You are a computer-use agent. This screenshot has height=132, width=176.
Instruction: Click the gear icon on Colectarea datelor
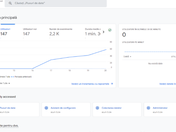98,108
